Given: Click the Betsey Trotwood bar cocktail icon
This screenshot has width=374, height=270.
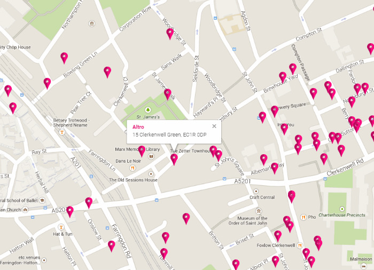Looking at the screenshot, I should [62, 132].
